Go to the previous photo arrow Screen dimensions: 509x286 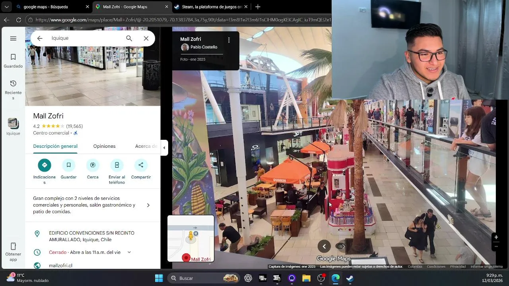[x=324, y=246]
